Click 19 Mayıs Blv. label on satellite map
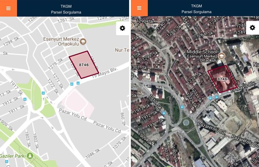The image size is (259, 167). [243, 87]
